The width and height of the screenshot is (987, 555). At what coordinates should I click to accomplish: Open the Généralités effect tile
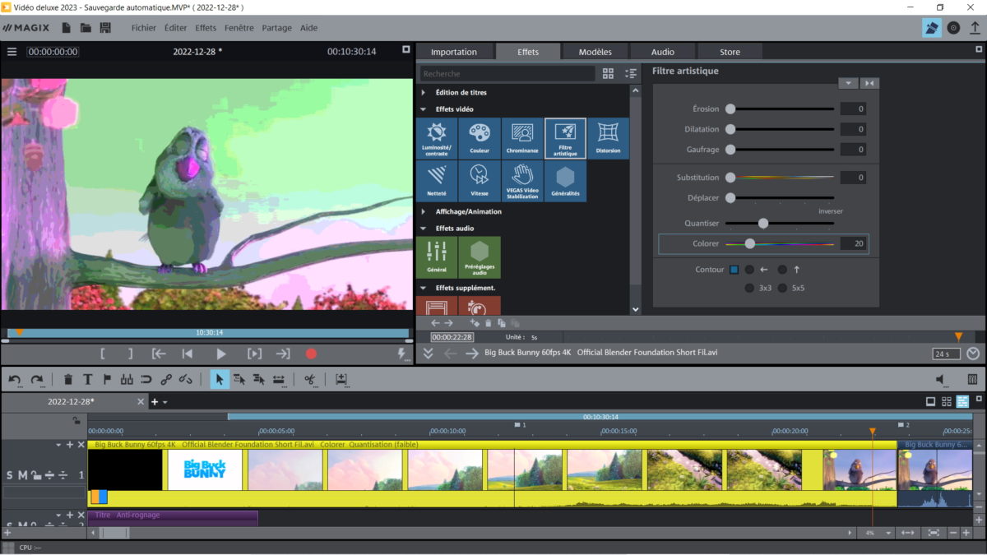click(x=565, y=181)
